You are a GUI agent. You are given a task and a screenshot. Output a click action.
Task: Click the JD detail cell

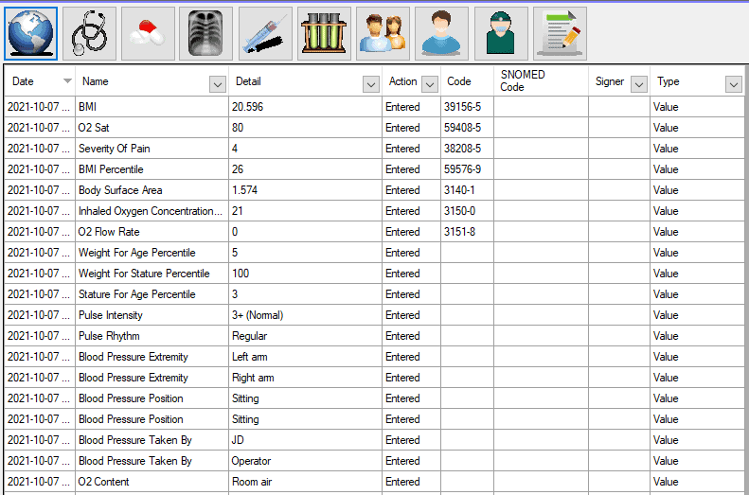[305, 440]
